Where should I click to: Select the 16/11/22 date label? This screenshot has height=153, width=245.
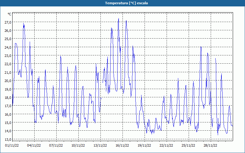pos(122,146)
